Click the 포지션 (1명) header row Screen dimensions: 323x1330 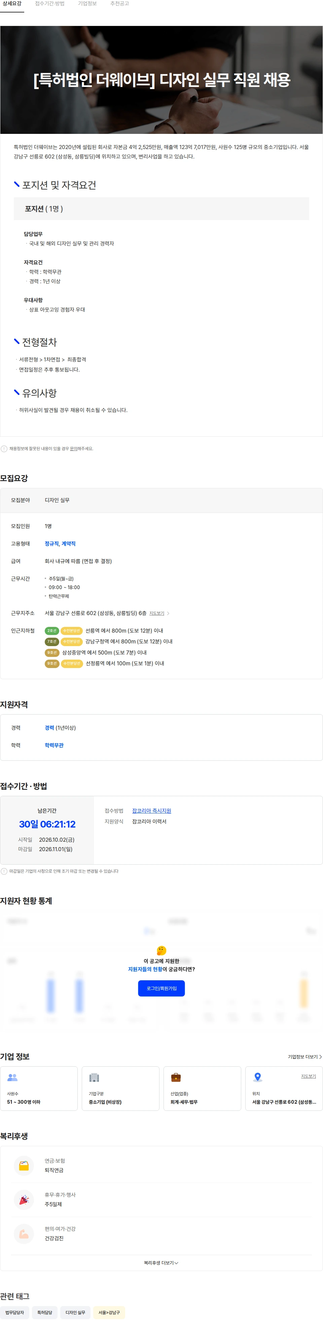(161, 209)
